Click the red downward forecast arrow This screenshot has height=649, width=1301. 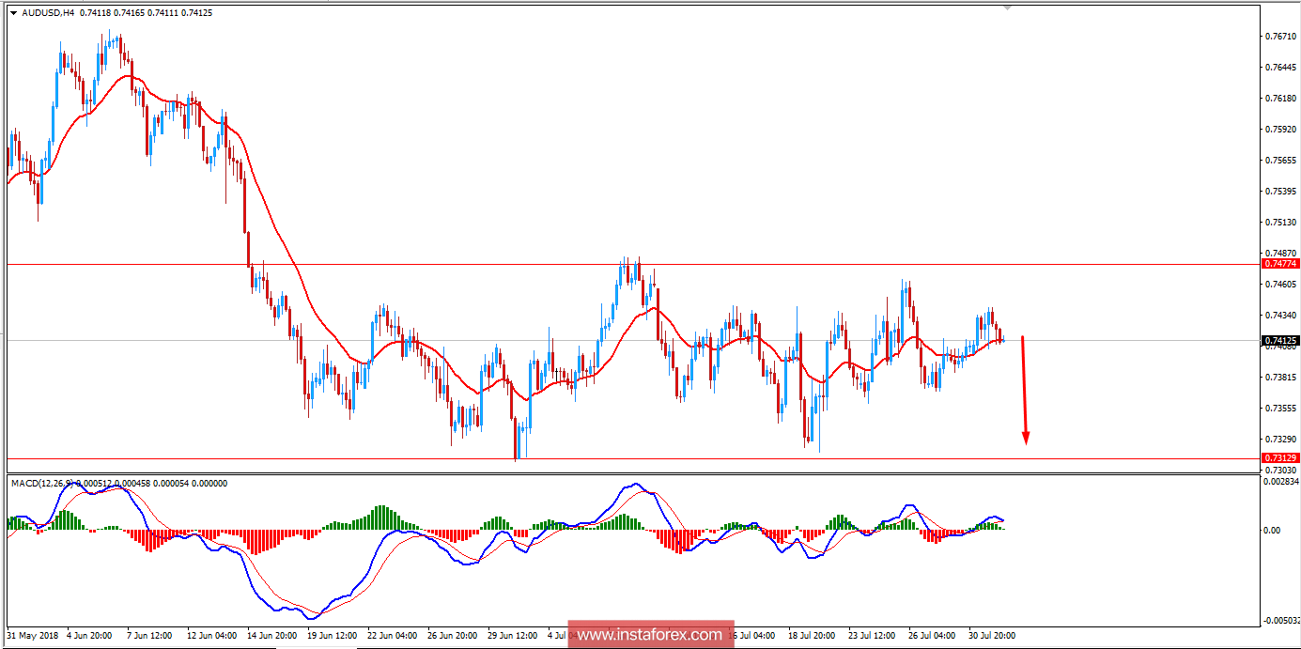[x=1024, y=390]
